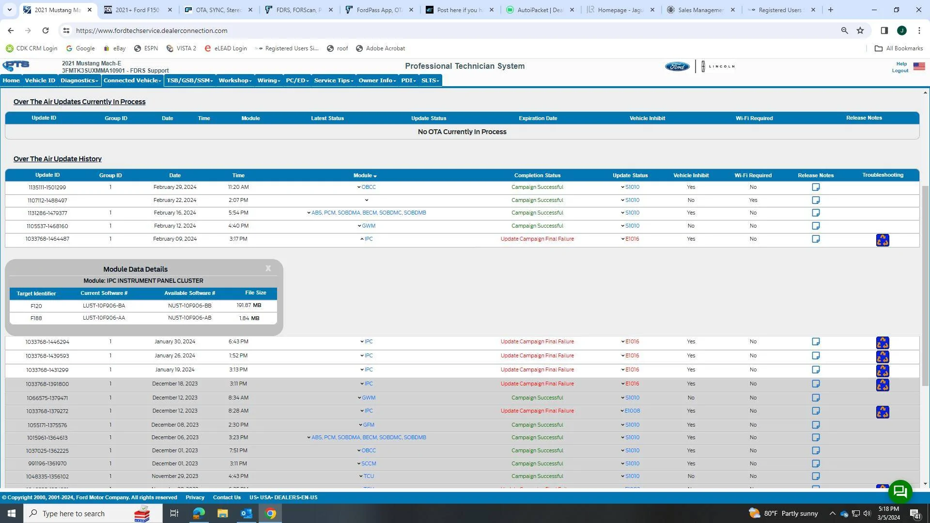The image size is (930, 523).
Task: Open troubleshooting icon for update 1033768-1391800
Action: point(883,385)
